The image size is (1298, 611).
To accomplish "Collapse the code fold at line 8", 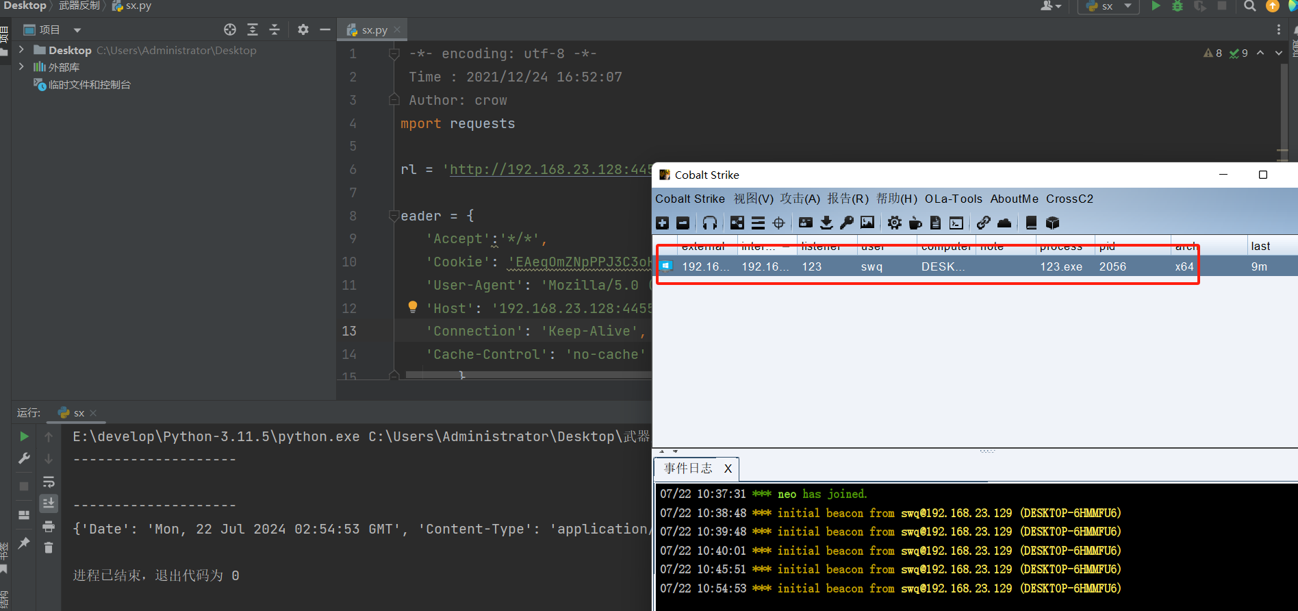I will [394, 216].
